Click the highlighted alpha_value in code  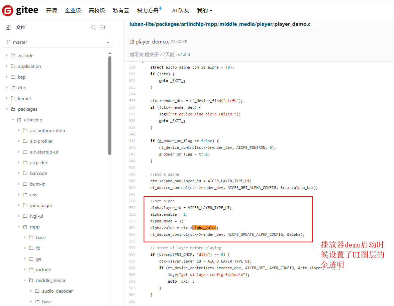[x=204, y=228]
